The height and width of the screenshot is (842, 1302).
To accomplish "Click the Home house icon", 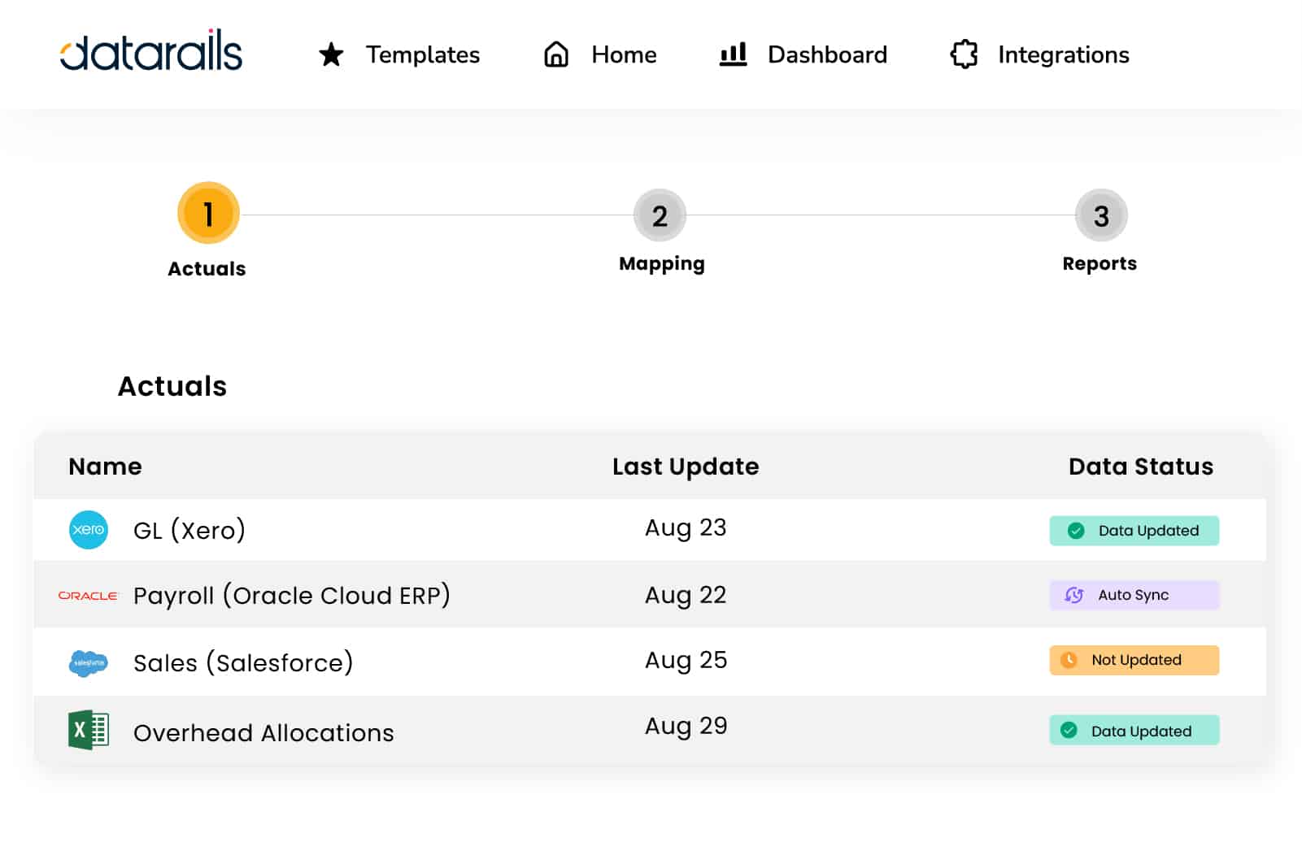I will click(x=556, y=54).
